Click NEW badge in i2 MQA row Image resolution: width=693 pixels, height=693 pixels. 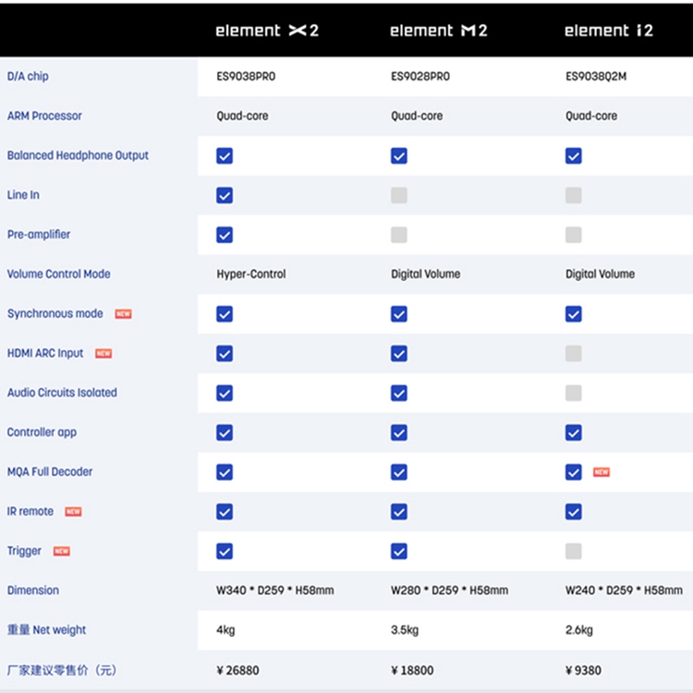[x=602, y=472]
